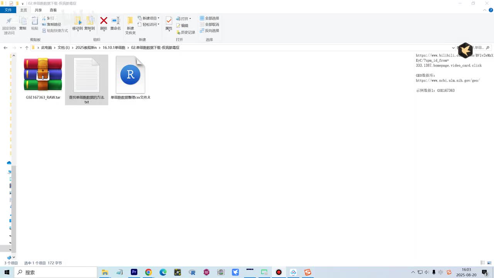Click the 复制 copy icon in ribbon
Screen dimensions: 494x278
tap(23, 21)
